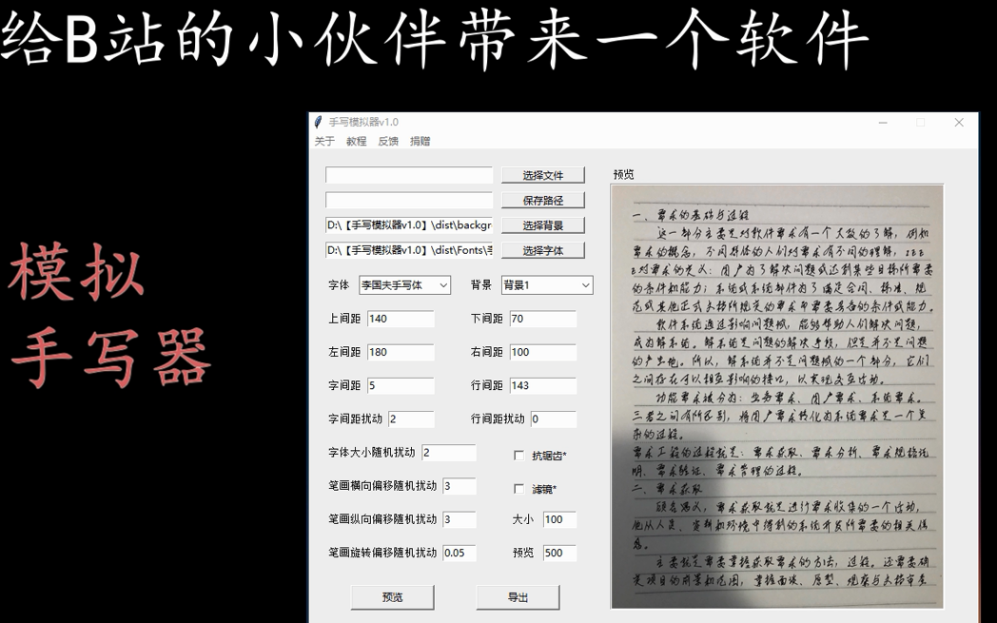This screenshot has width=997, height=623.
Task: Click the 选择文件 button
Action: pos(543,175)
